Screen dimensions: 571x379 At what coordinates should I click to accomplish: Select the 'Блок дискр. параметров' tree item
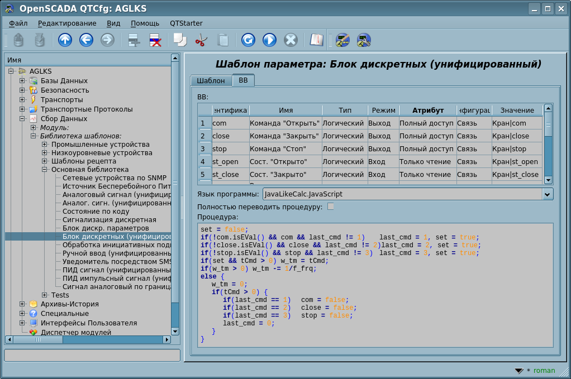(x=106, y=228)
